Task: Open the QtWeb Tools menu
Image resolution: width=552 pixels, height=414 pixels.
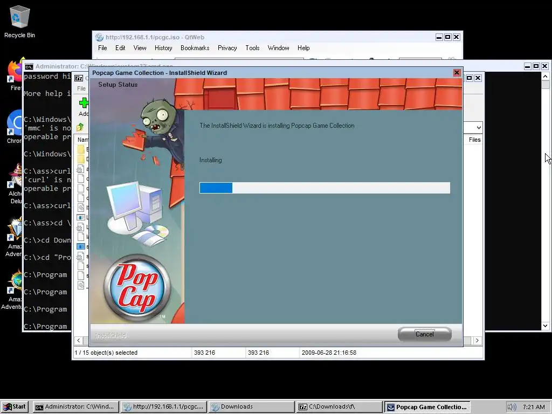Action: pos(252,48)
